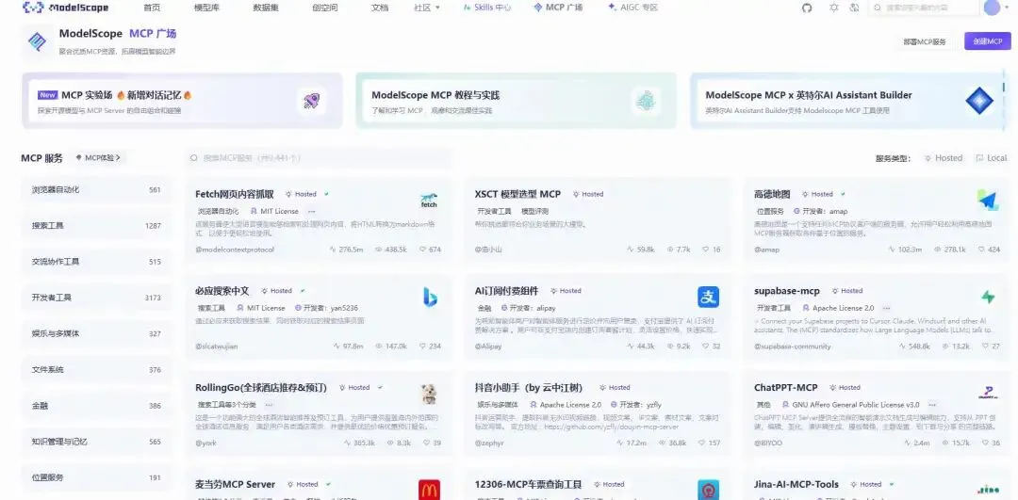Open the XSCT 模型选型 MCP card title
1018x500 pixels.
pos(517,194)
